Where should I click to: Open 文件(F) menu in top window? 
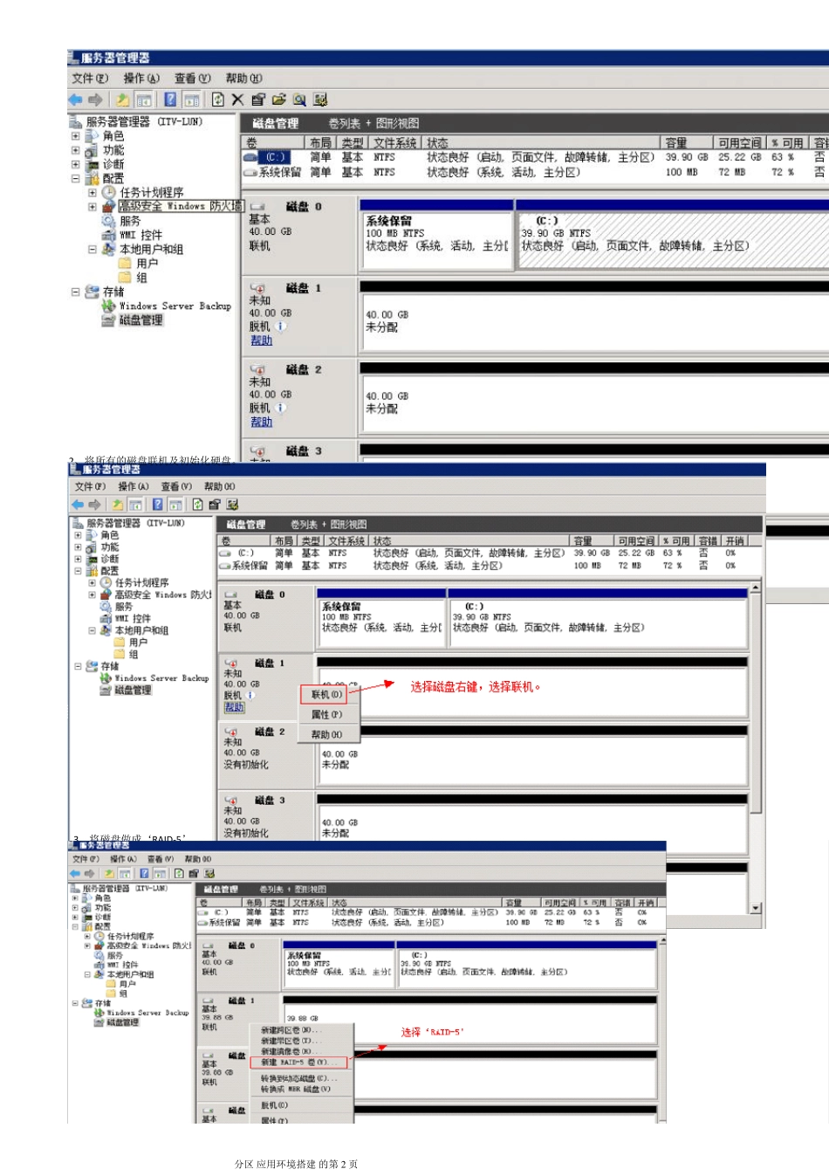[x=90, y=79]
